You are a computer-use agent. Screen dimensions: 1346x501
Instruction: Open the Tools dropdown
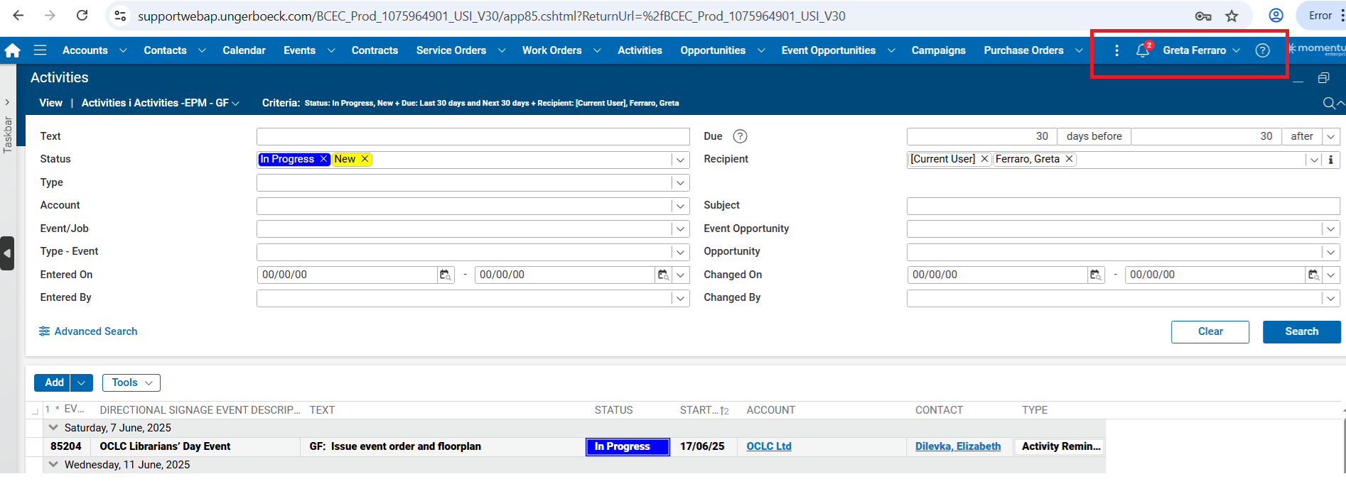coord(131,383)
